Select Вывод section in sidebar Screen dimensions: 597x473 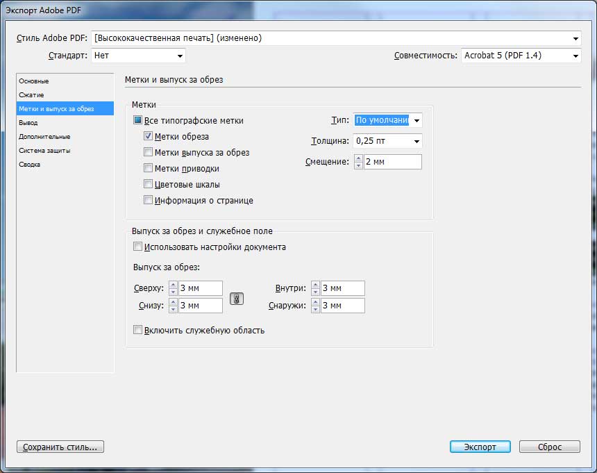(x=65, y=123)
